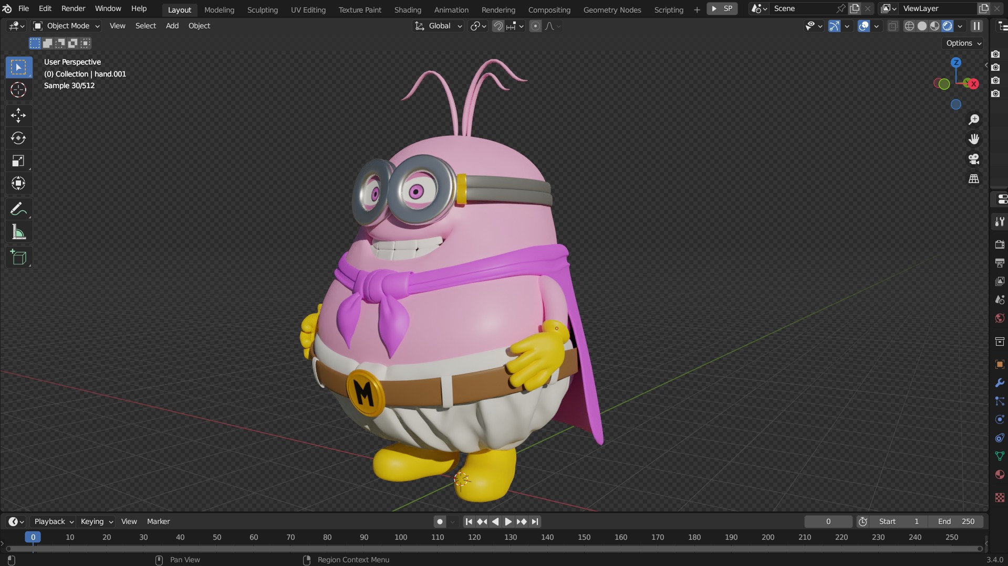Image resolution: width=1008 pixels, height=566 pixels.
Task: Click the End frame 250 field
Action: click(x=956, y=521)
